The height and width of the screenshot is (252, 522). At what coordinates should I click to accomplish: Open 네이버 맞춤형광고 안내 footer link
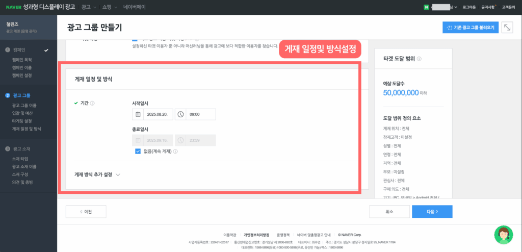pyautogui.click(x=313, y=235)
